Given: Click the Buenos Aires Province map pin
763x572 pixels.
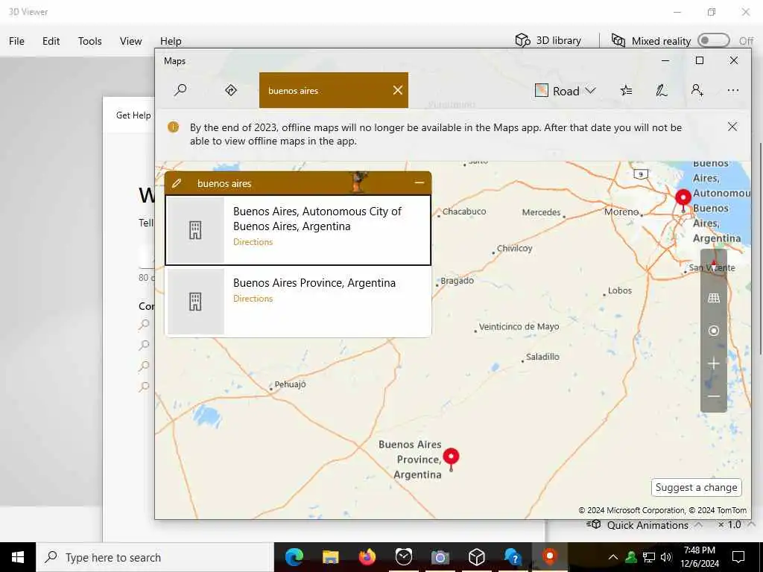Looking at the screenshot, I should pos(451,459).
